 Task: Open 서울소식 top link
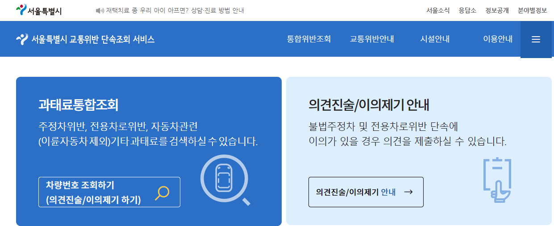tap(438, 10)
